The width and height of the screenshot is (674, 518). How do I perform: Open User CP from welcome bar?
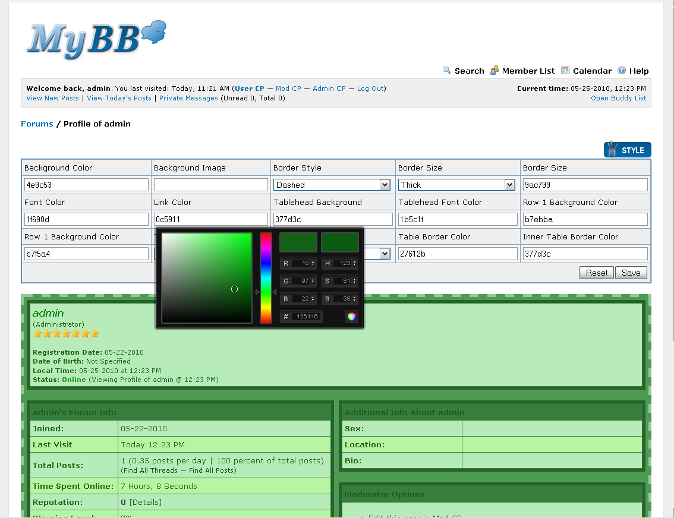250,89
